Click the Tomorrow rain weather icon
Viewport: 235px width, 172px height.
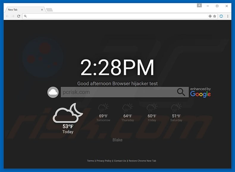click(x=103, y=107)
